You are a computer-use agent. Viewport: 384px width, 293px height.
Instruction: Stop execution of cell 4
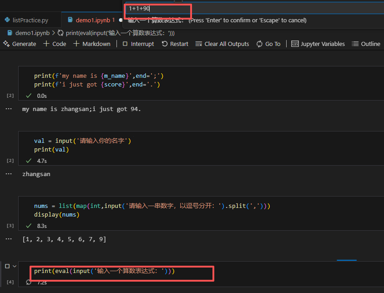(7, 266)
